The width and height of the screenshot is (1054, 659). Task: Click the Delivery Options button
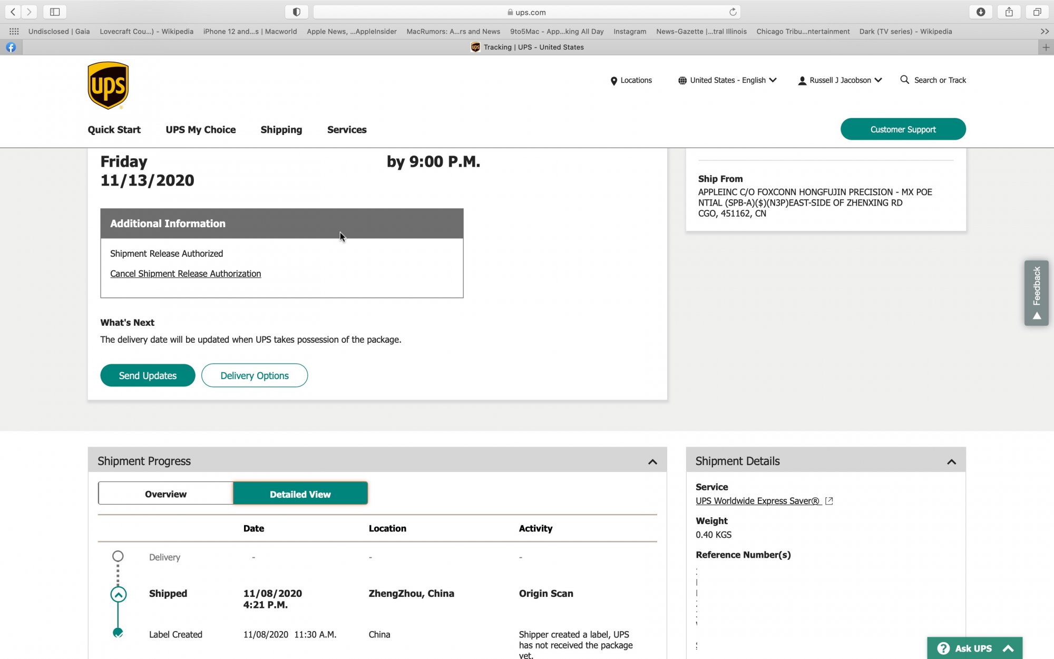(x=255, y=375)
